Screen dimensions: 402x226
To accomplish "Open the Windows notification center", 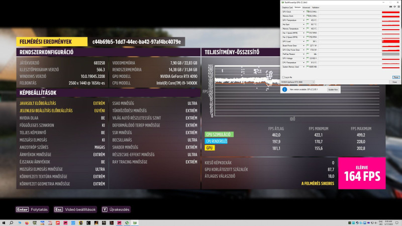I will 397,223.
